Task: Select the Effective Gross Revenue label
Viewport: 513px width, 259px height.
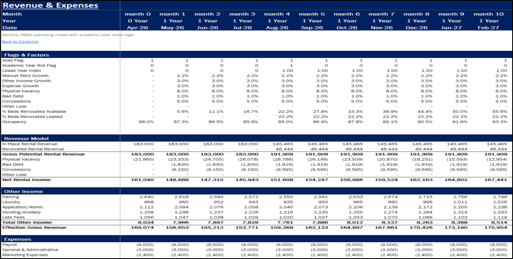Action: click(x=34, y=227)
